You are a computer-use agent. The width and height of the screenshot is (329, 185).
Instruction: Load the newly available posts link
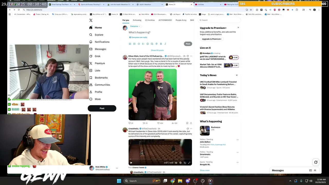157,50
